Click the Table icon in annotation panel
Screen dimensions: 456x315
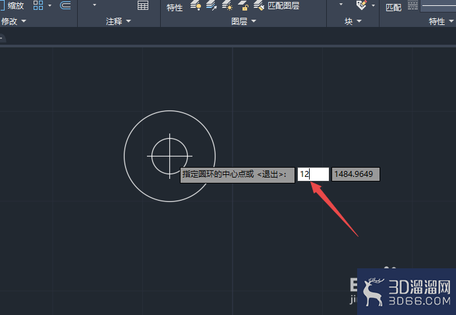pyautogui.click(x=143, y=5)
